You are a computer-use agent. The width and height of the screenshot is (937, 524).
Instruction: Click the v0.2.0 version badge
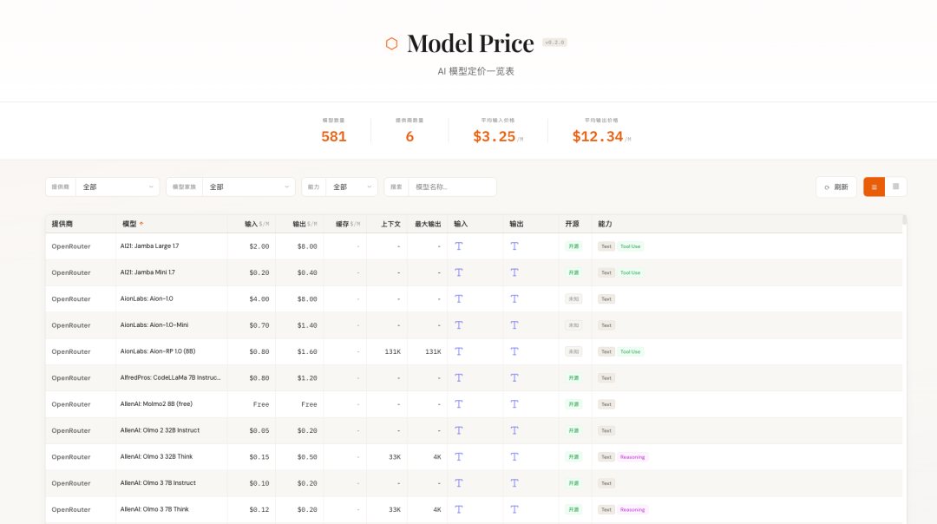554,42
